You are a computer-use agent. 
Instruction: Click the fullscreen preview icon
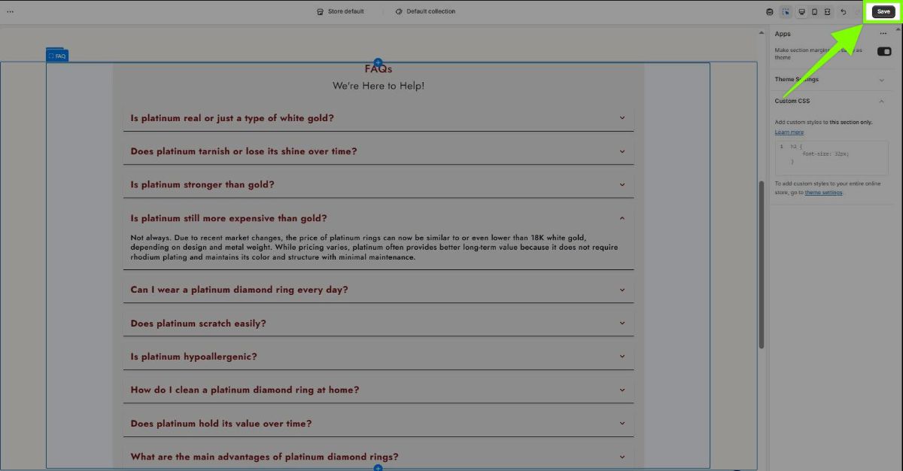[x=827, y=12]
